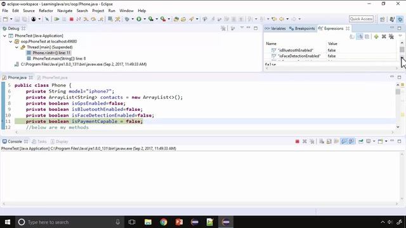The height and width of the screenshot is (228, 406).
Task: Click the Console Pin Console icon
Action: (361, 141)
